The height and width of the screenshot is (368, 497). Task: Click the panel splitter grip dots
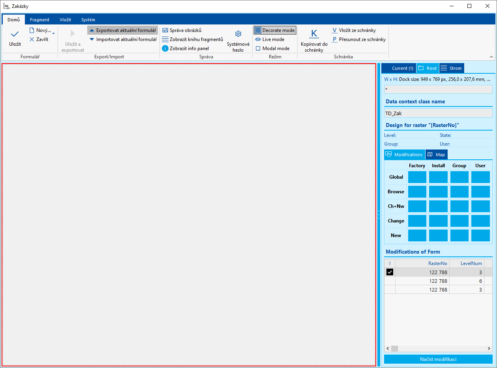[379, 215]
